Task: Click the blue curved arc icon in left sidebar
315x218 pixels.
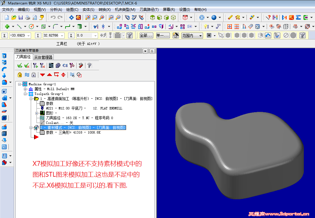Action: click(x=4, y=69)
